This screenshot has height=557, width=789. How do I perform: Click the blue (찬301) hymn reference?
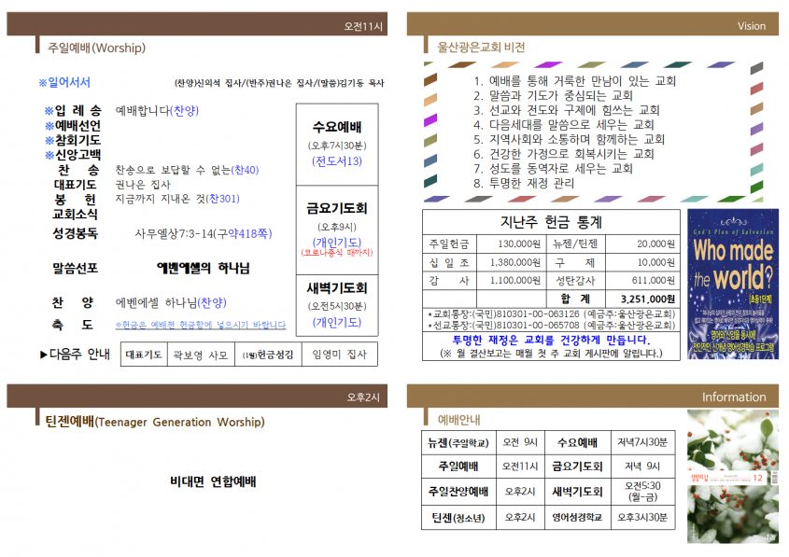click(x=222, y=199)
